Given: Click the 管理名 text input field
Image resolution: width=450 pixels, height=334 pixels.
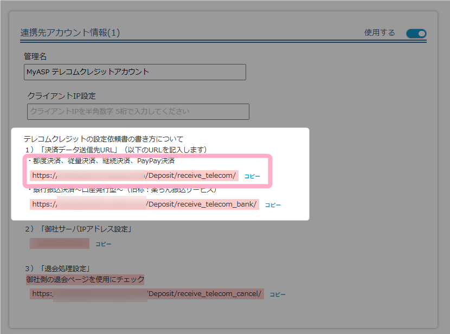Looking at the screenshot, I should coord(136,72).
